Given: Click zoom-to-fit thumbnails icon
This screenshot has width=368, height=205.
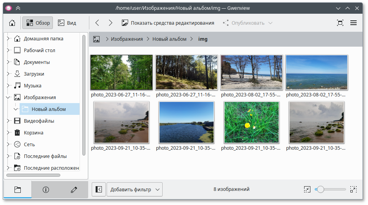Looking at the screenshot, I should point(307,189).
